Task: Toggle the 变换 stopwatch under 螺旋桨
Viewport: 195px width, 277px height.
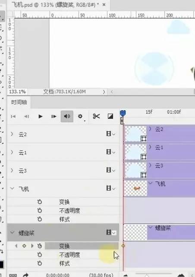Action: 40,246
